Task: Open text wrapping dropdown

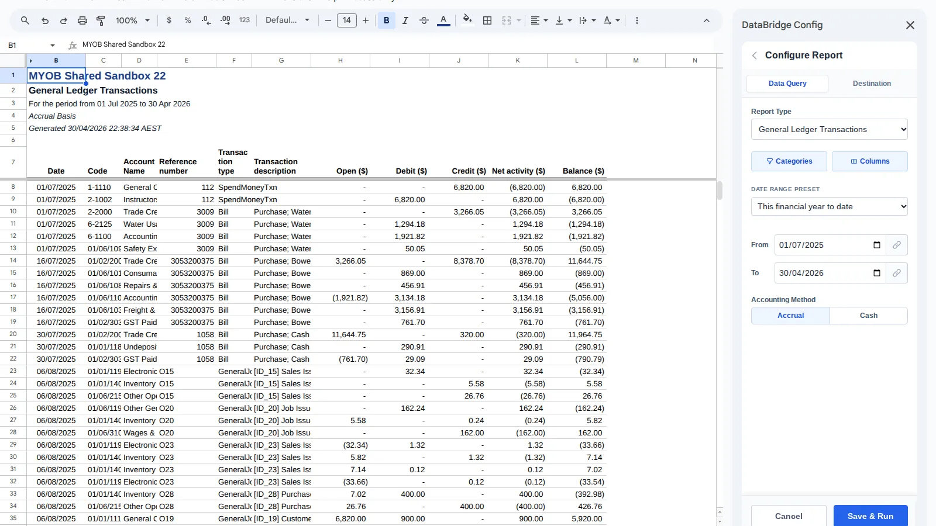Action: coord(587,20)
